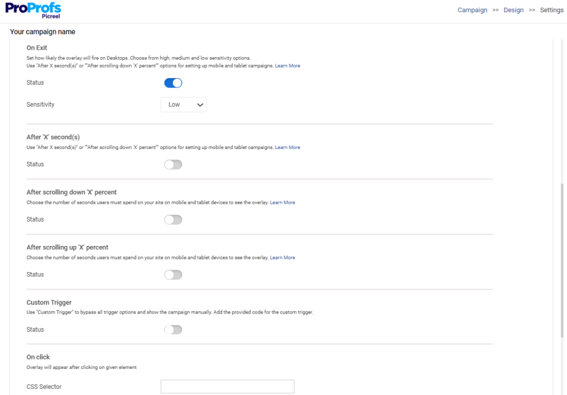Viewport: 567px width, 395px height.
Task: Select the Settings step in breadcrumb
Action: (551, 10)
